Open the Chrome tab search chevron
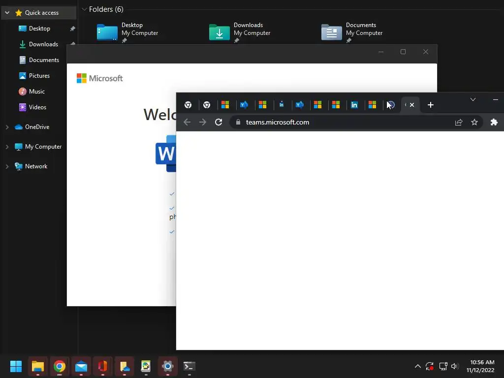The height and width of the screenshot is (378, 504). pos(473,99)
